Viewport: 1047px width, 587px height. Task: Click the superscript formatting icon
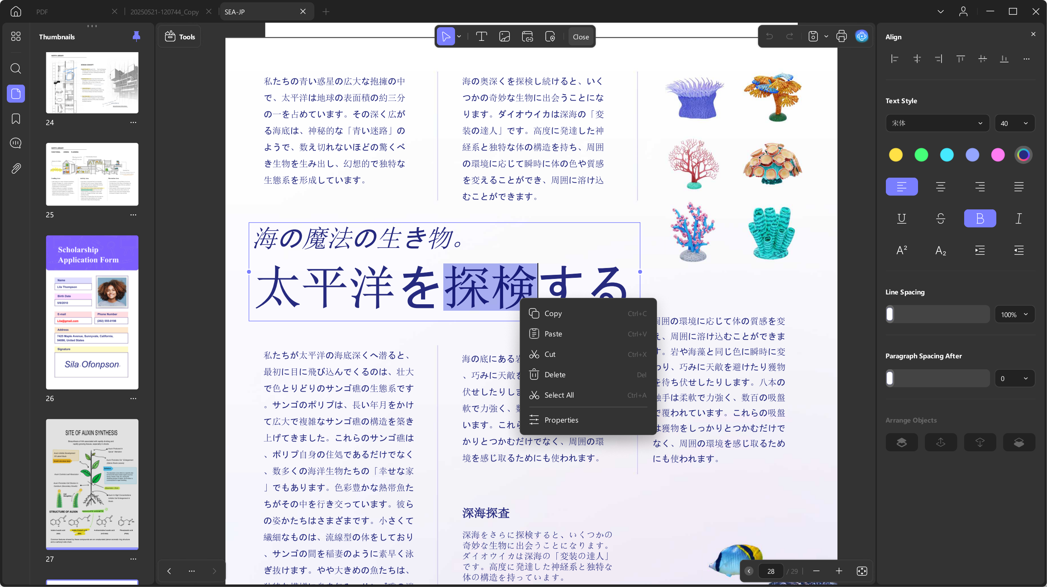pyautogui.click(x=901, y=250)
